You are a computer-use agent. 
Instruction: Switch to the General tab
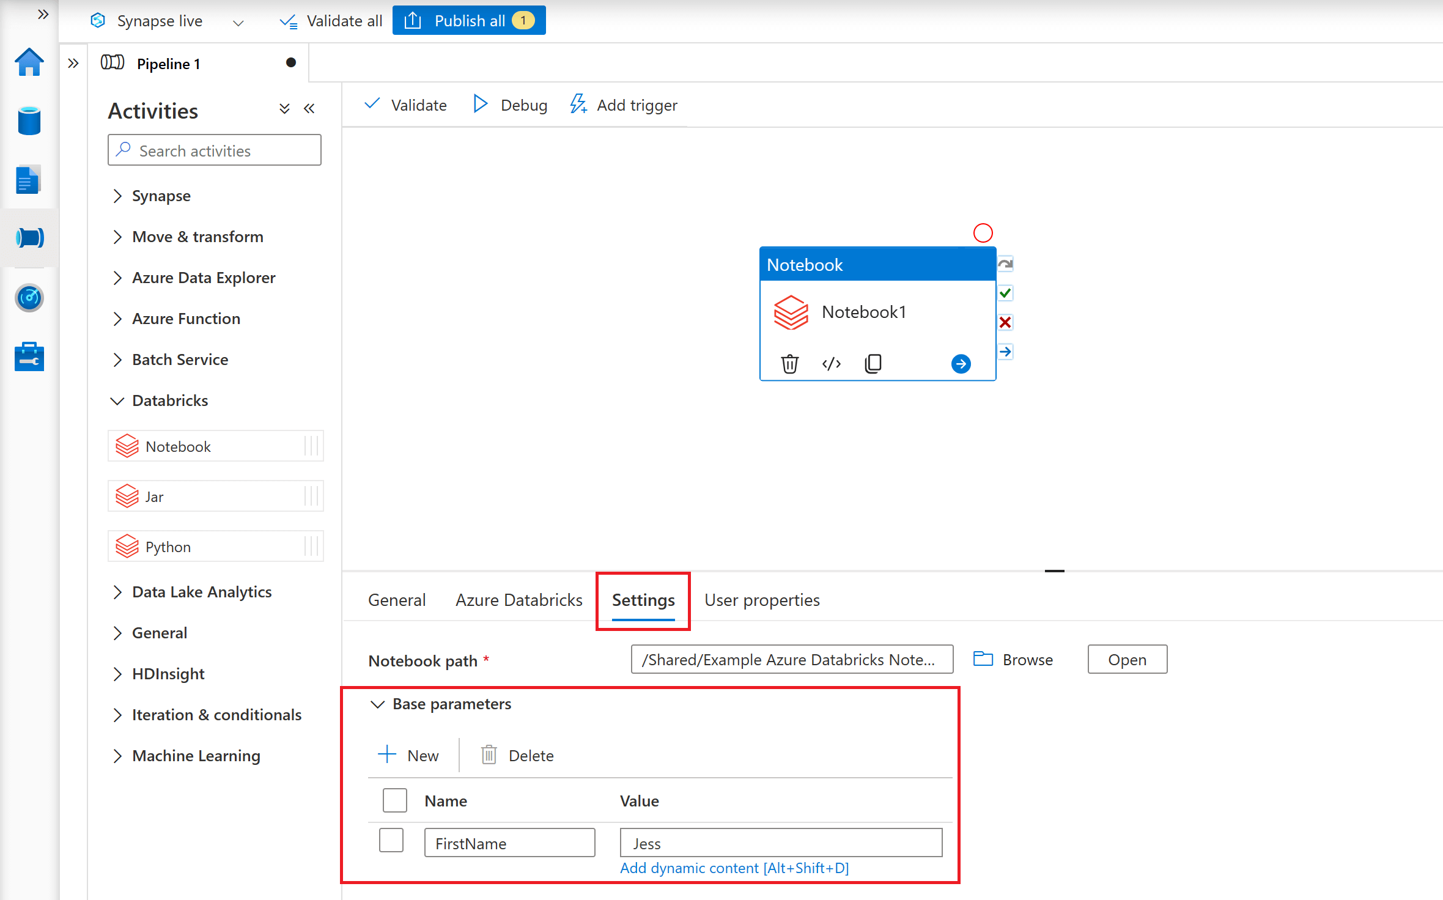click(397, 600)
